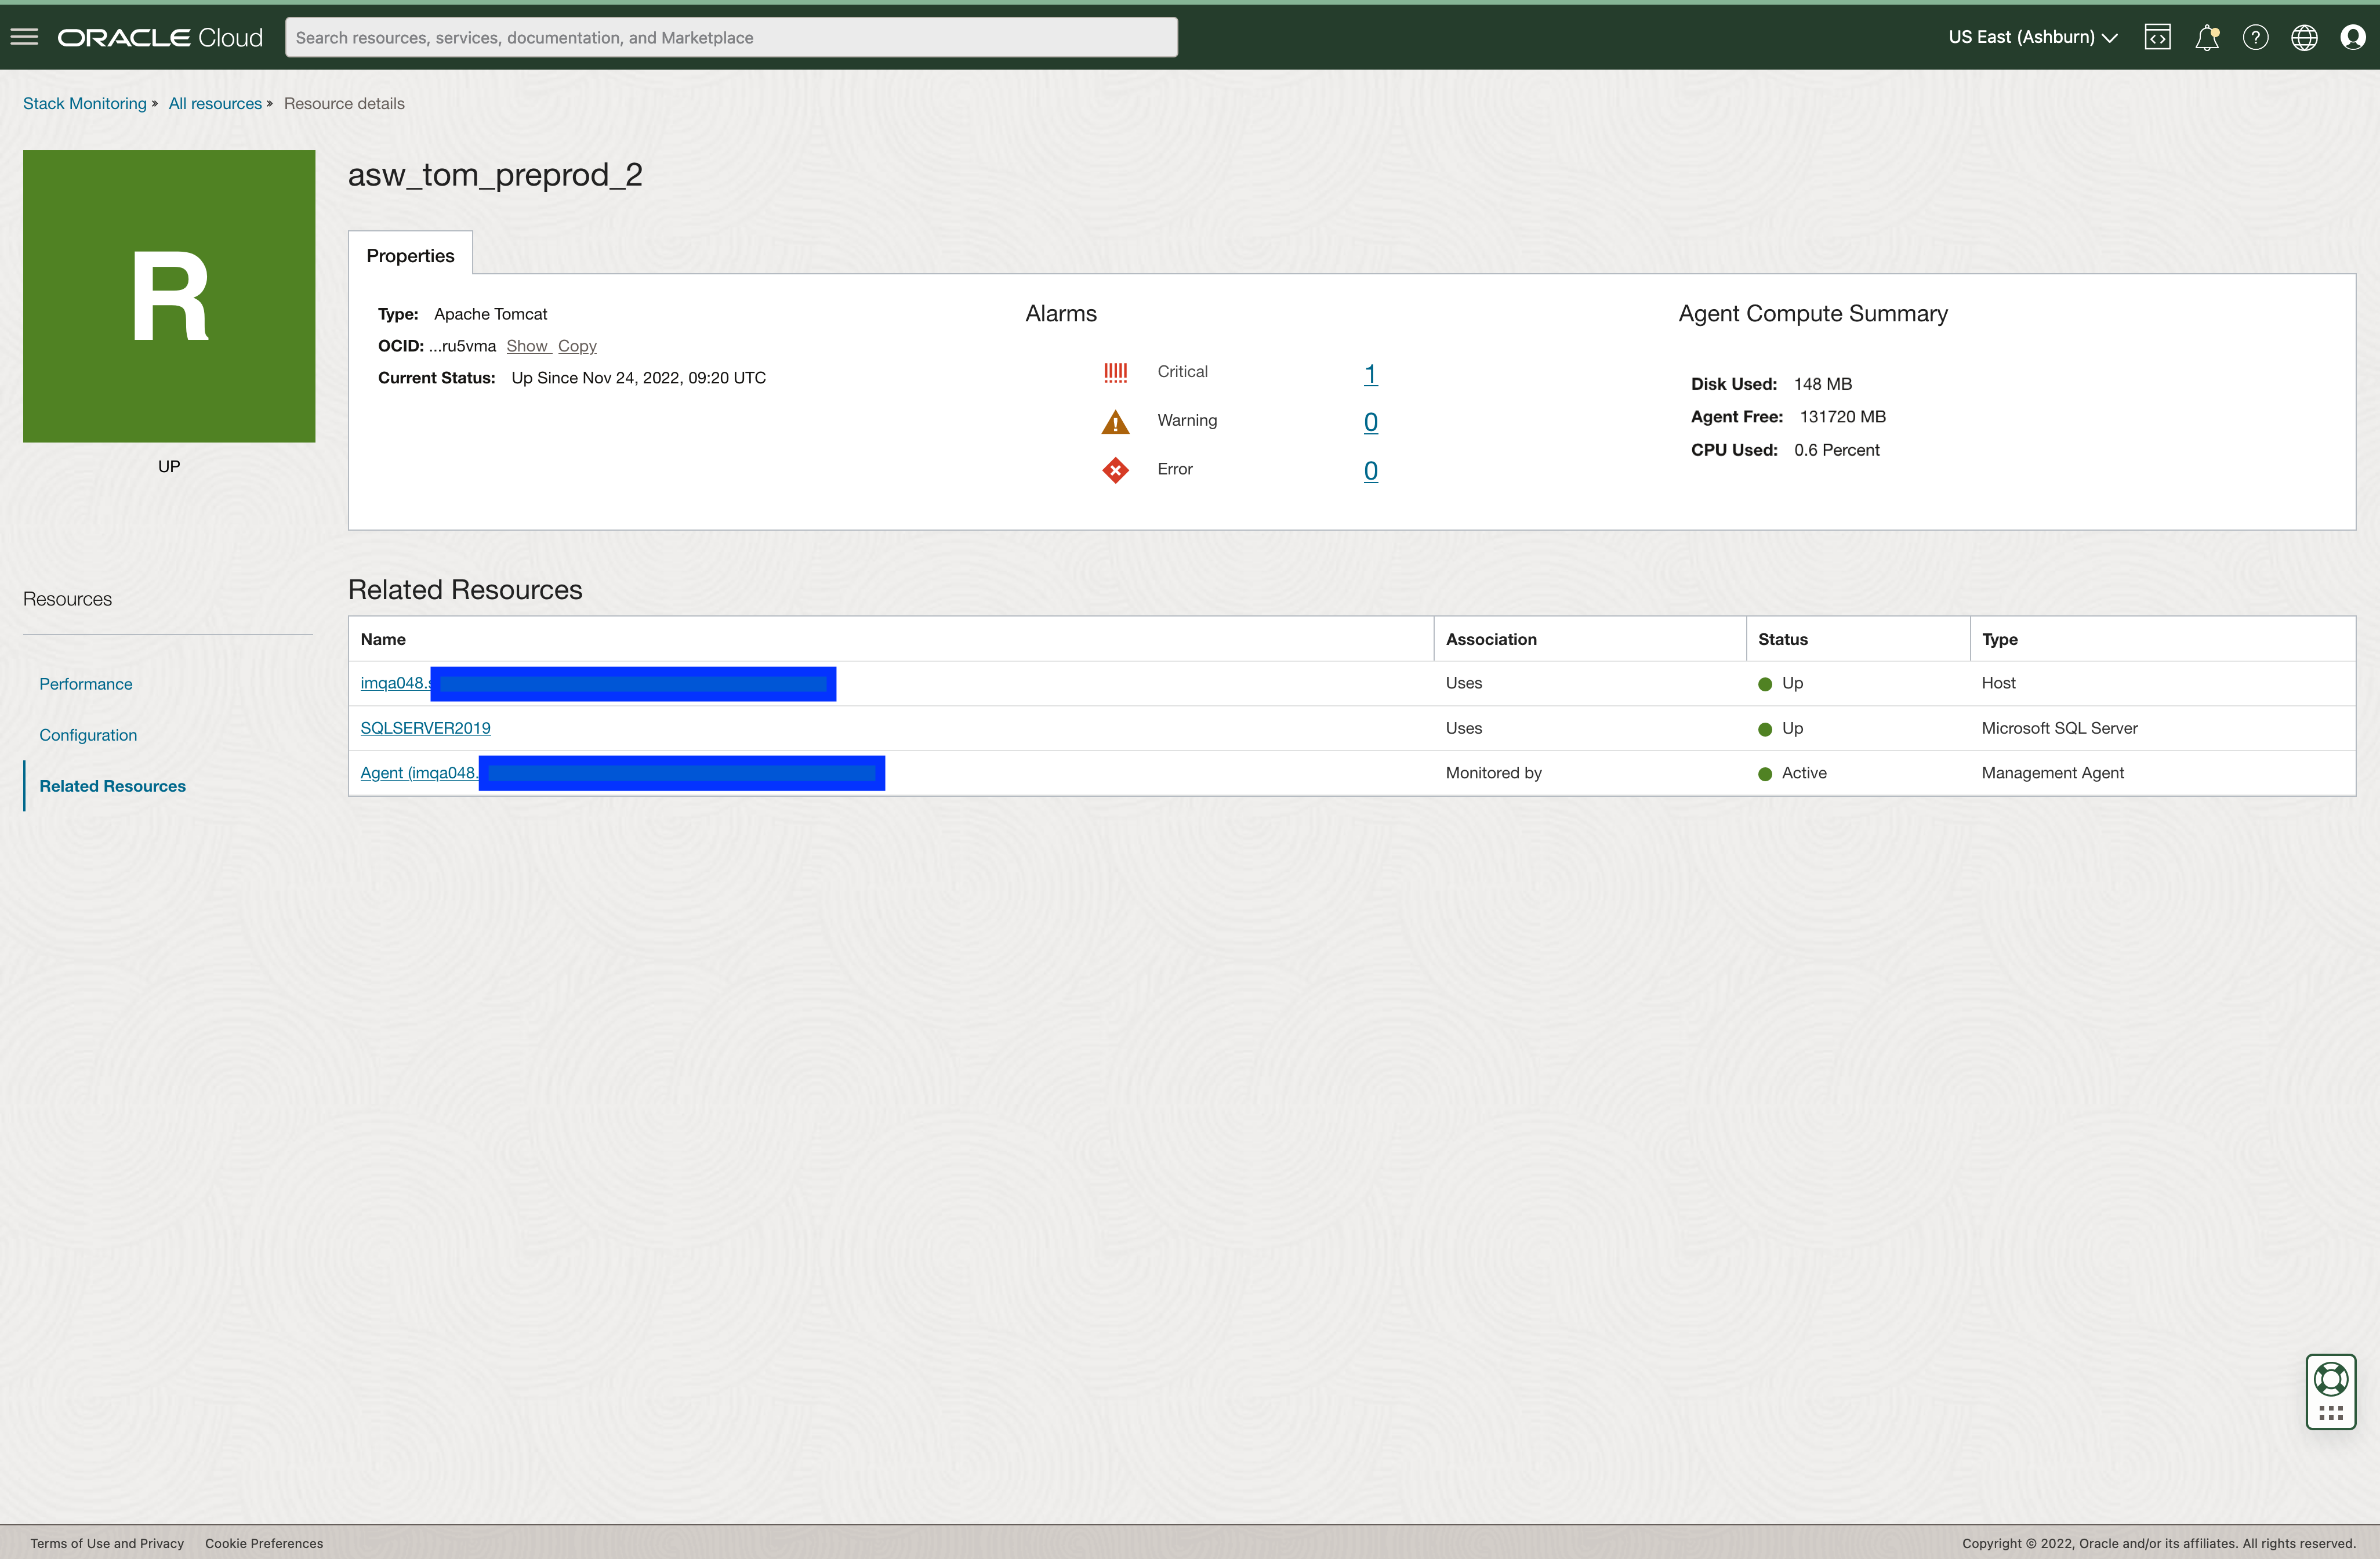Open Configuration in the Resources menu
Viewport: 2380px width, 1559px height.
88,735
